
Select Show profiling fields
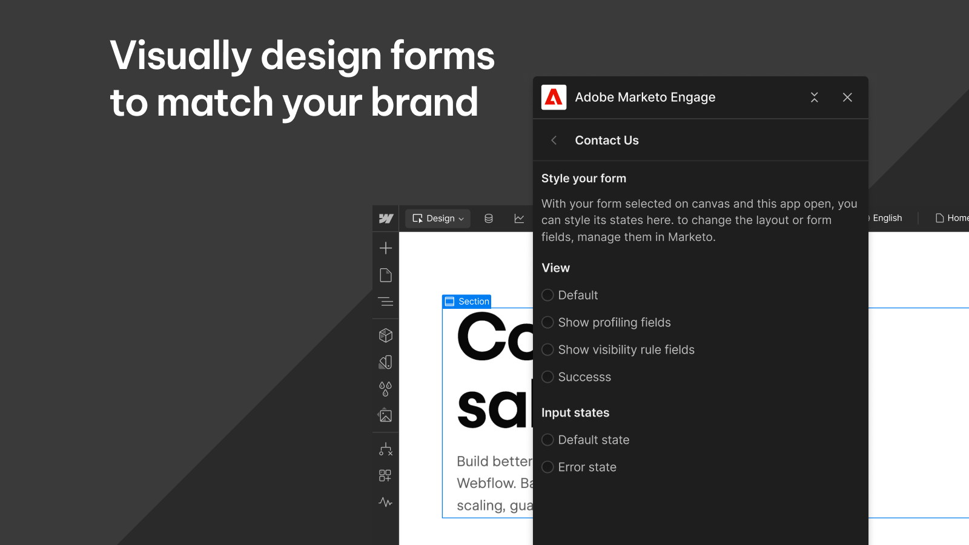point(547,322)
